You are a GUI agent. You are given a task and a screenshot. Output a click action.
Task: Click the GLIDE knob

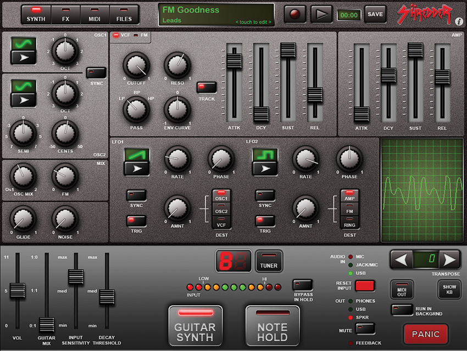click(23, 219)
